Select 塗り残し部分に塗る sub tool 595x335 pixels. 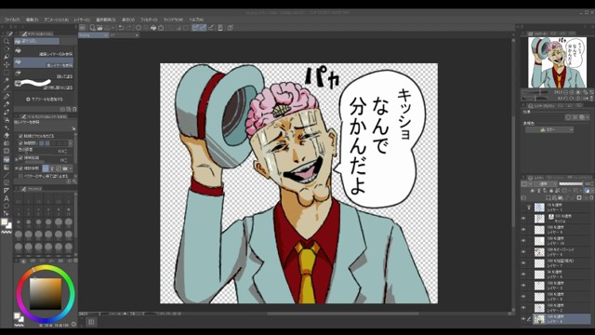(x=44, y=85)
